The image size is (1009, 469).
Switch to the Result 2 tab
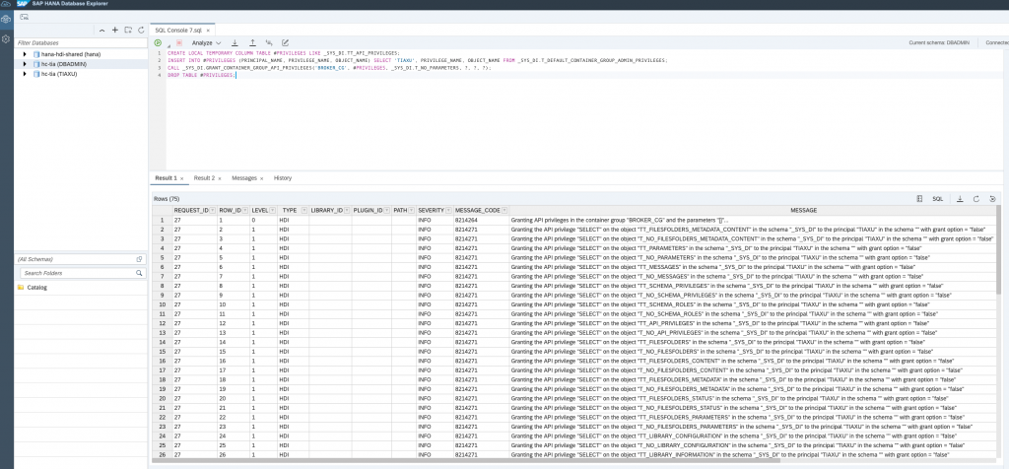point(204,178)
